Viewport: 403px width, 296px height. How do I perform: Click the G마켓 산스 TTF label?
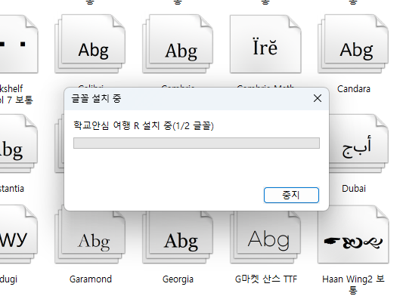coord(265,279)
